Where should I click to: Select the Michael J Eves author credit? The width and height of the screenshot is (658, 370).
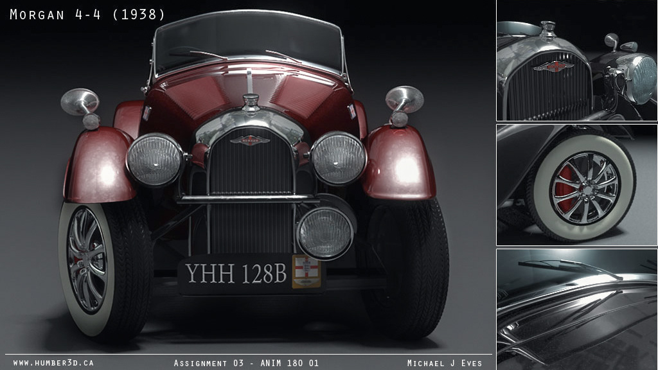445,363
